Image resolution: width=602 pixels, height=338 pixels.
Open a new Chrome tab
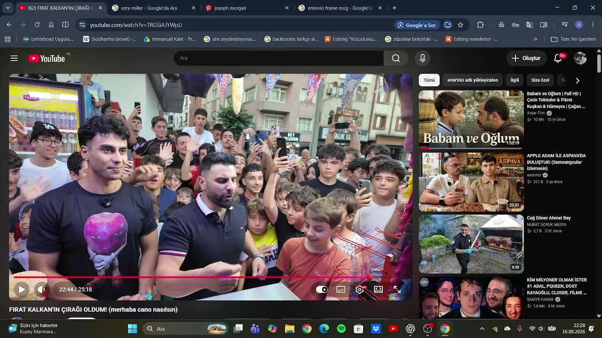click(x=394, y=8)
